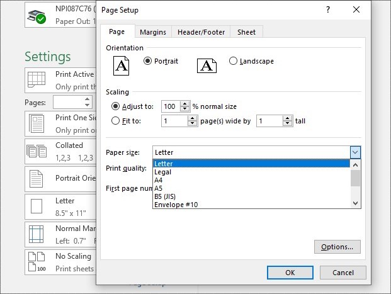Select the Landscape radio button
This screenshot has height=294, width=391.
pyautogui.click(x=234, y=61)
